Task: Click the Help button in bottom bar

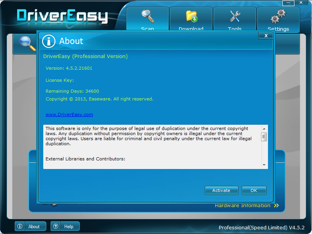Action: [x=65, y=226]
